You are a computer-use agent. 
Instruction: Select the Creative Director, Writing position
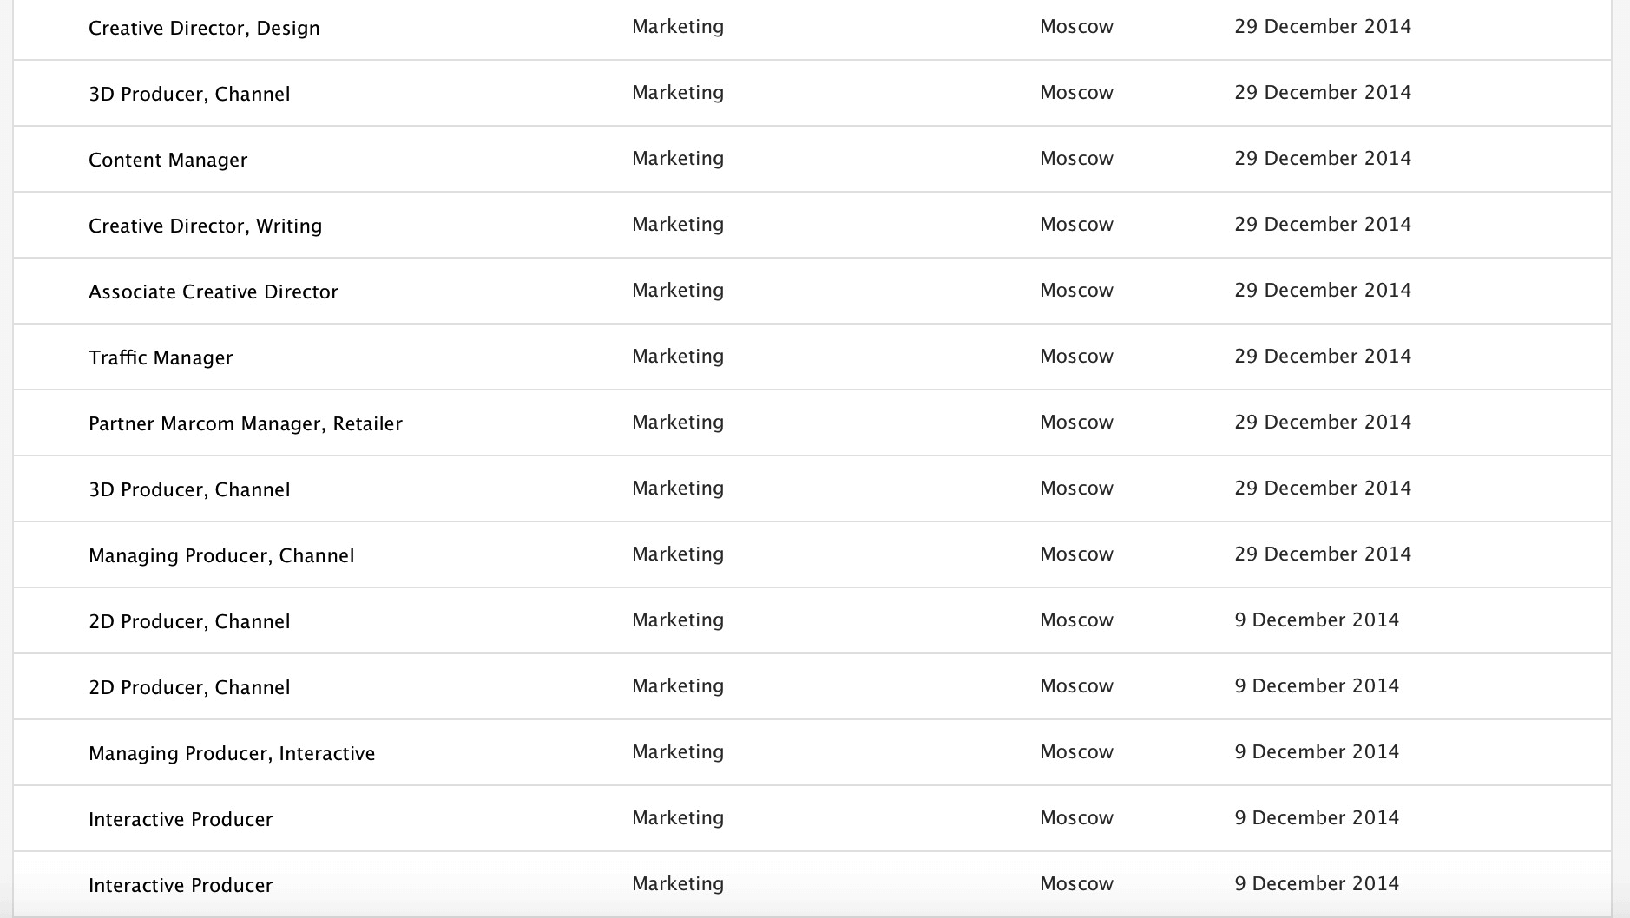pos(205,226)
